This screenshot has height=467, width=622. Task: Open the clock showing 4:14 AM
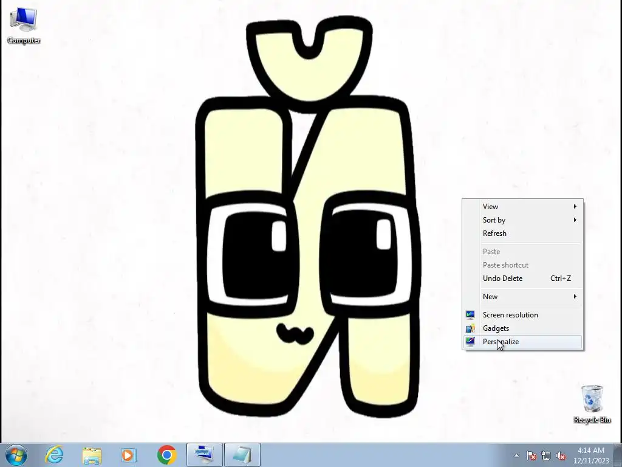coord(591,451)
